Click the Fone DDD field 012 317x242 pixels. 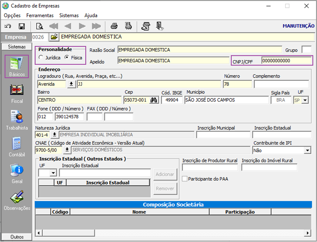[45, 117]
